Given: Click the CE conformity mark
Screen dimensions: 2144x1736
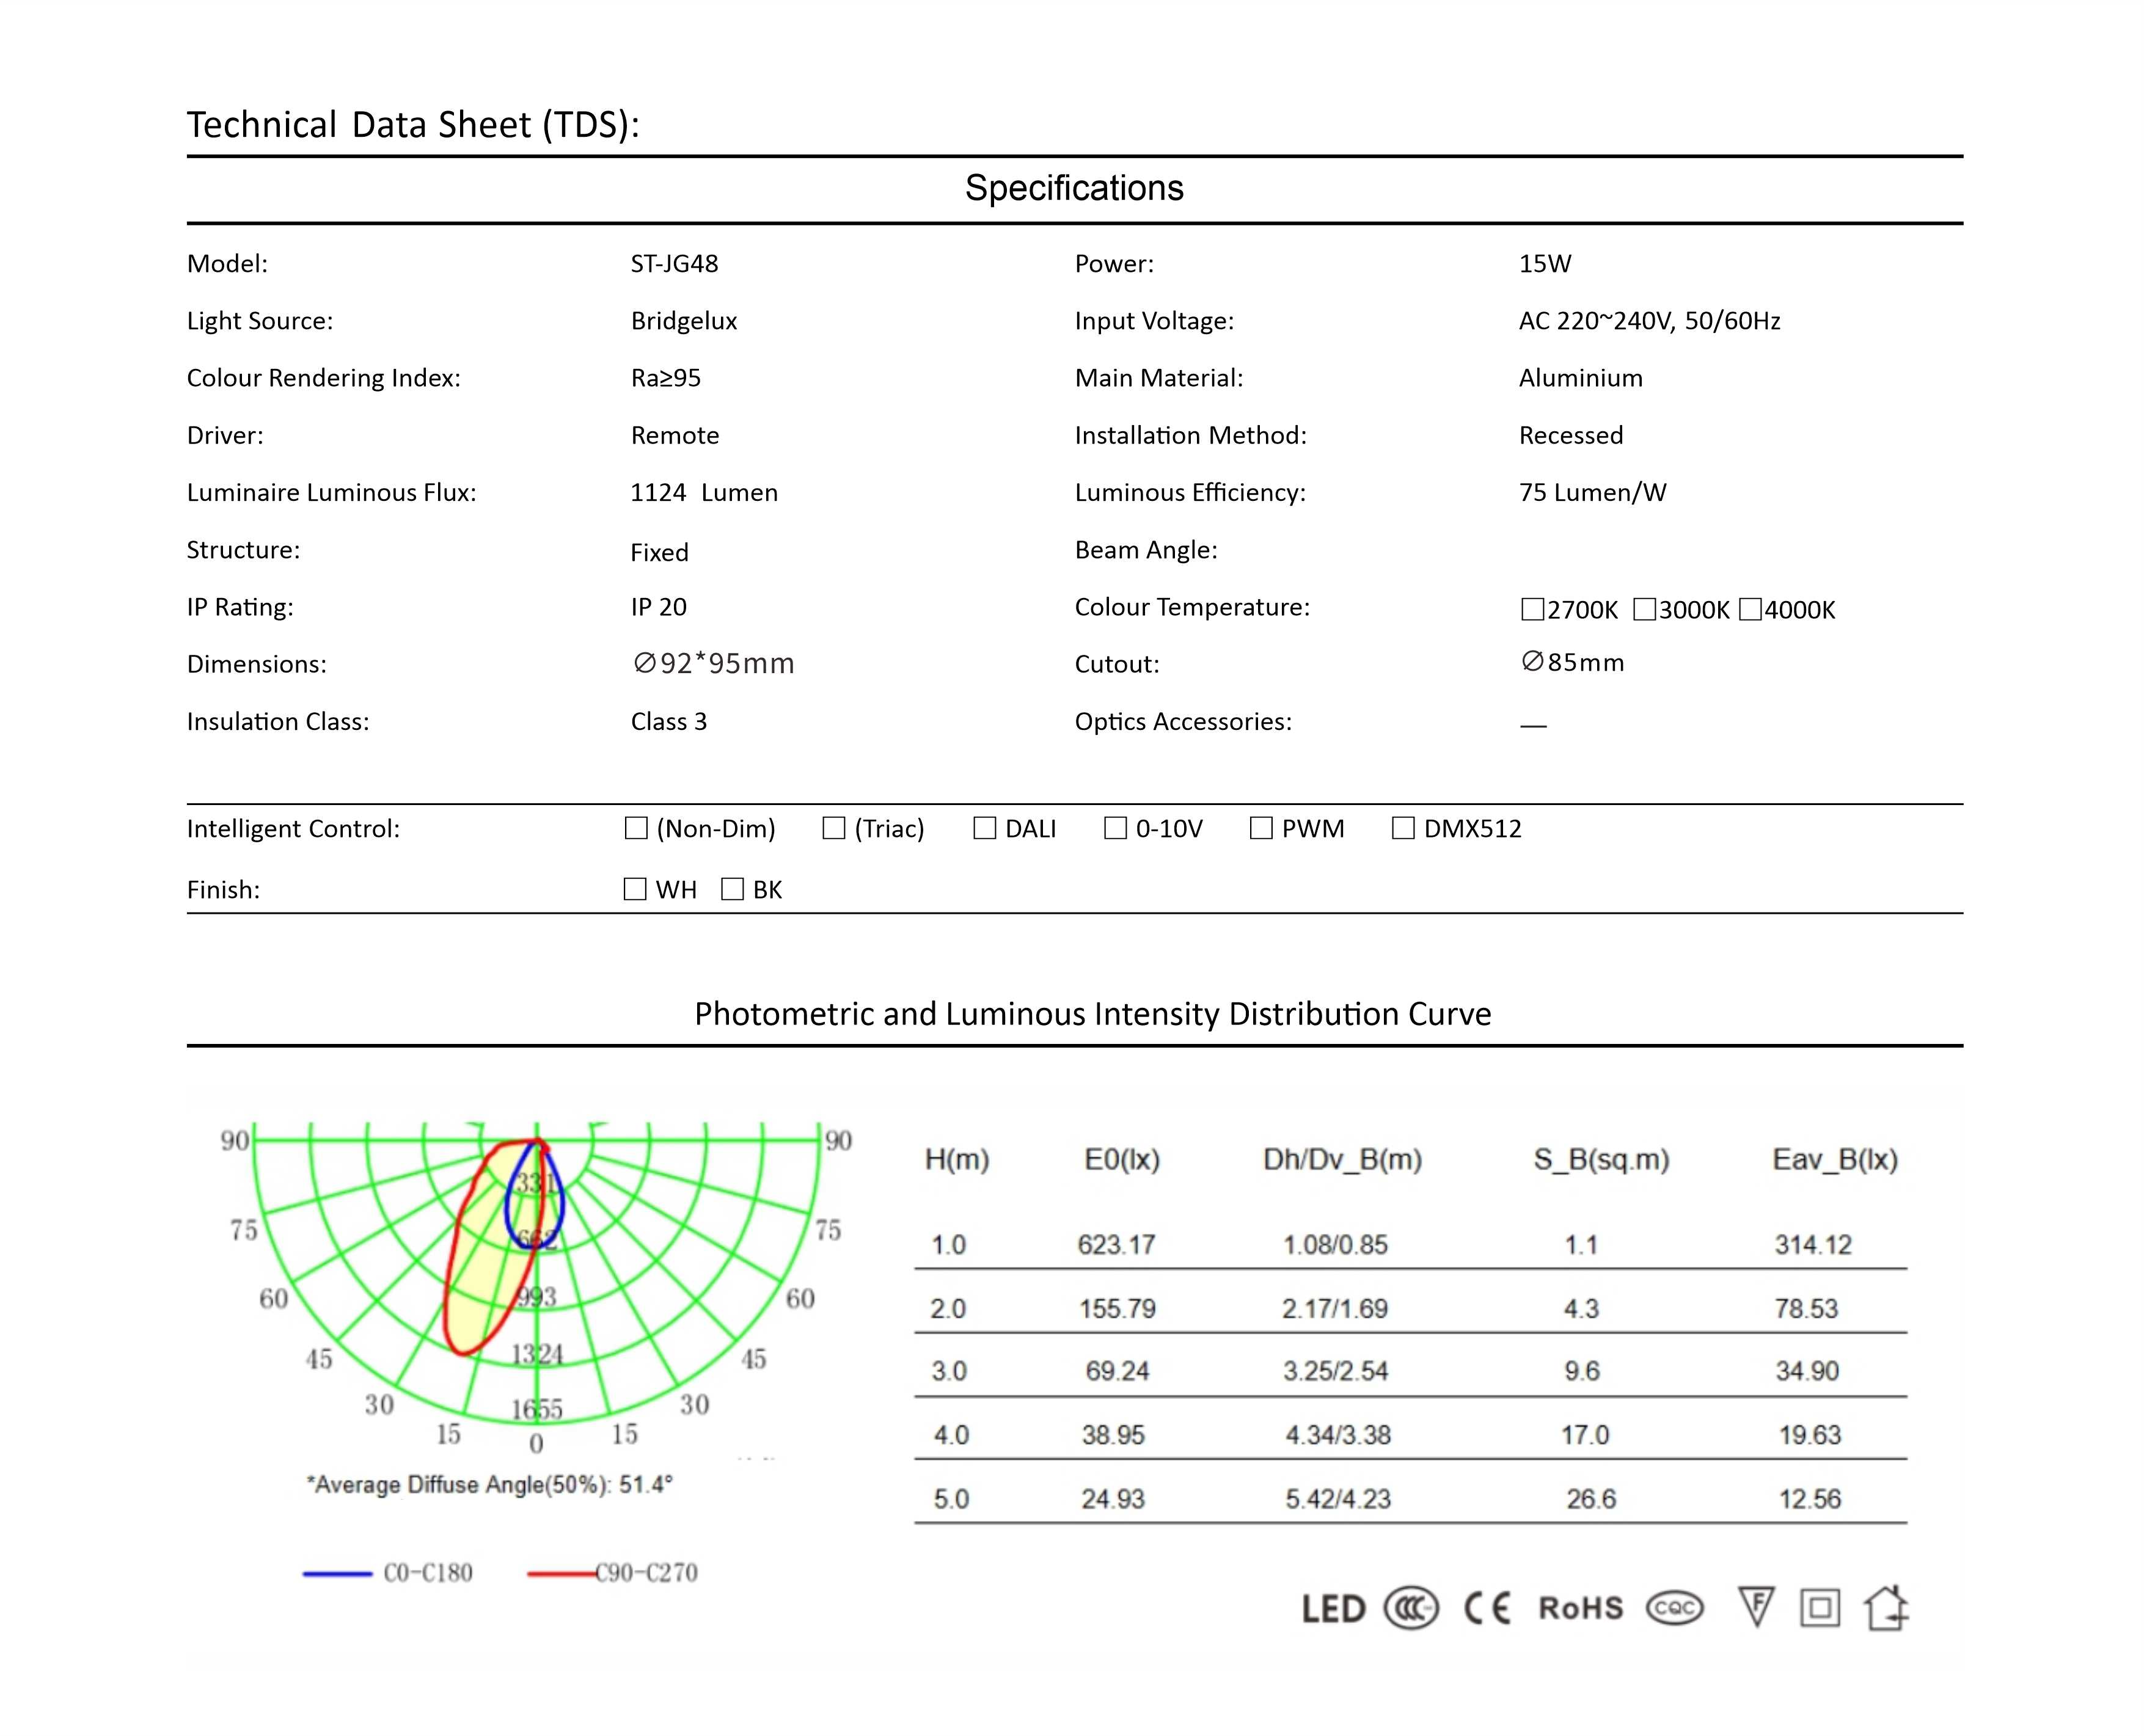Looking at the screenshot, I should pyautogui.click(x=1487, y=1608).
